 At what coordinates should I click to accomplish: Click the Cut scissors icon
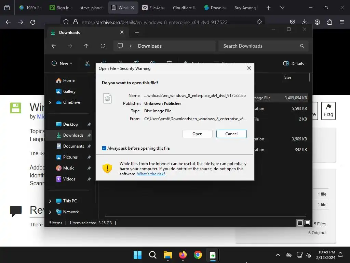(87, 63)
